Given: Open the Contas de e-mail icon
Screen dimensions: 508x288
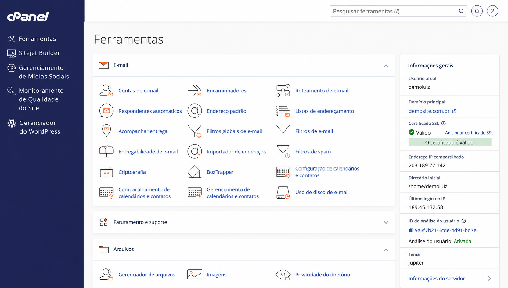Looking at the screenshot, I should tap(106, 91).
